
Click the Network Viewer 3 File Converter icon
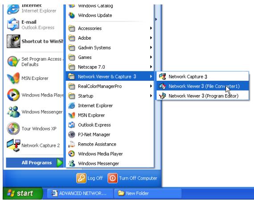[x=162, y=86]
